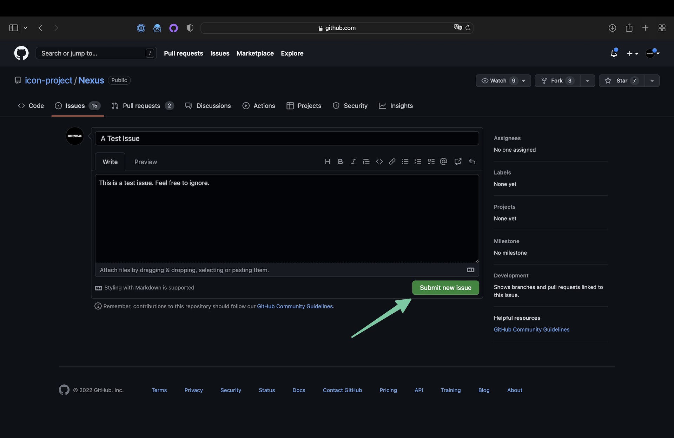The image size is (674, 438).
Task: Star the repository
Action: click(x=622, y=81)
